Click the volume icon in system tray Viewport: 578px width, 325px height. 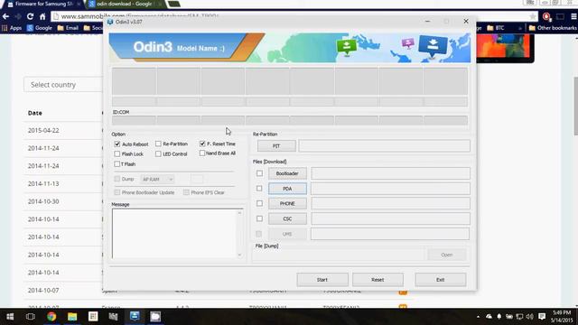pos(530,317)
